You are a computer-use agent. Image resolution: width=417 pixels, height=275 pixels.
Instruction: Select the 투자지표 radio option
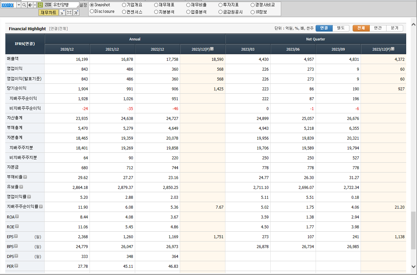point(220,5)
